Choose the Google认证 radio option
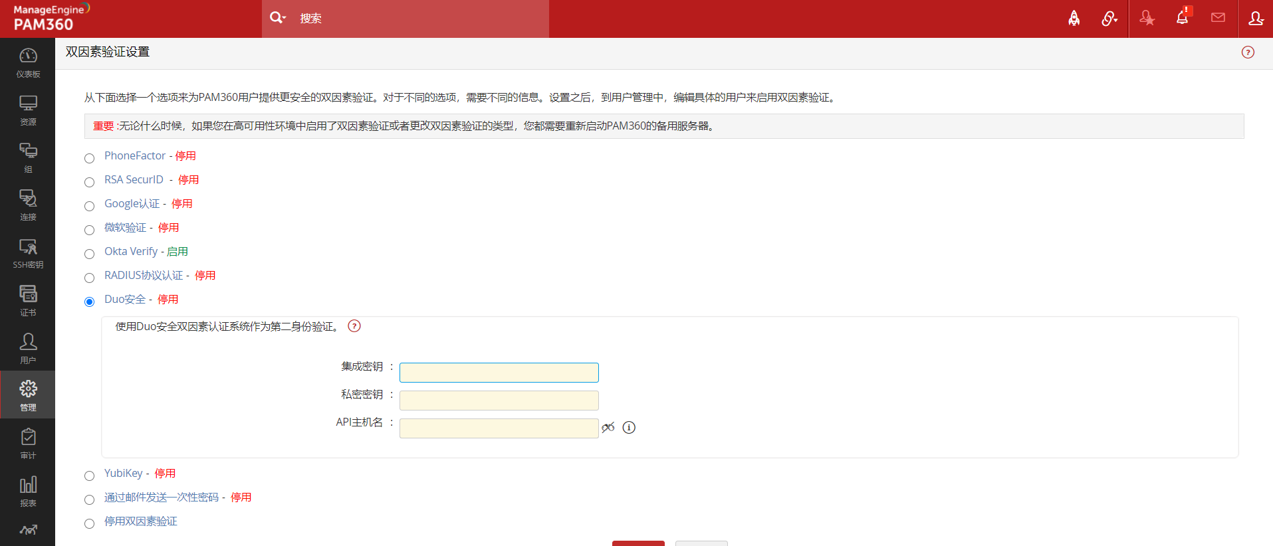Image resolution: width=1273 pixels, height=546 pixels. (90, 206)
